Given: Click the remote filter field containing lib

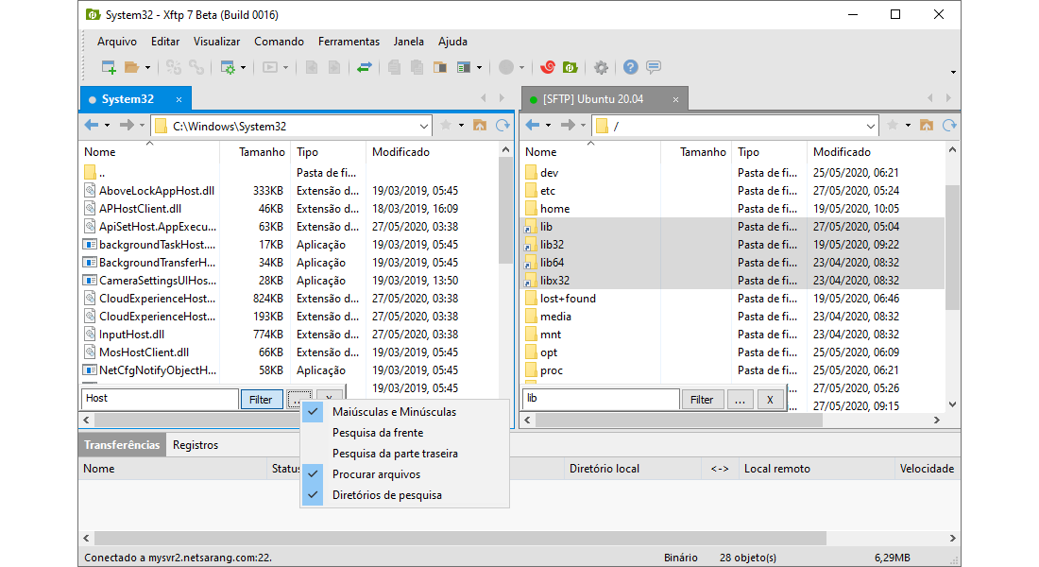Looking at the screenshot, I should click(601, 399).
